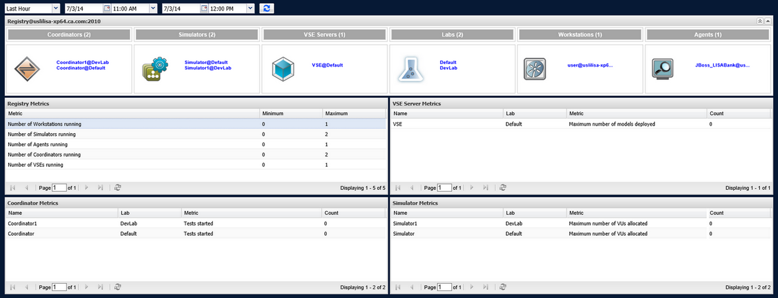
Task: Select the Number of Coordinators running row
Action: (x=195, y=154)
